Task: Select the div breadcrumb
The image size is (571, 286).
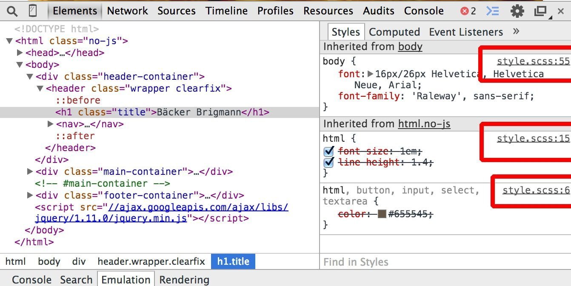Action: [x=79, y=262]
